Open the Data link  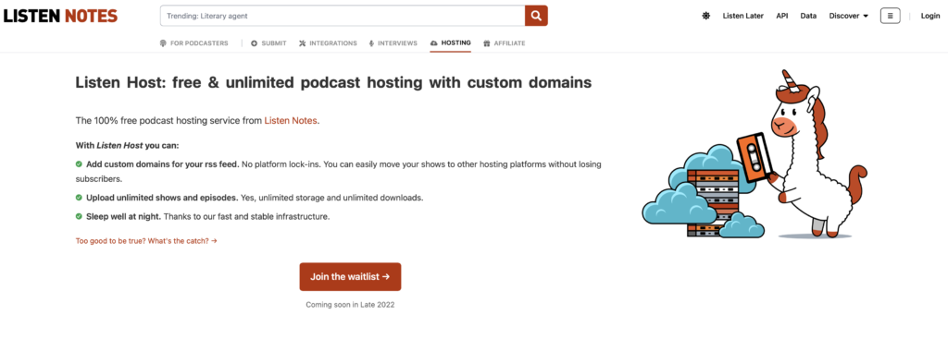point(808,16)
